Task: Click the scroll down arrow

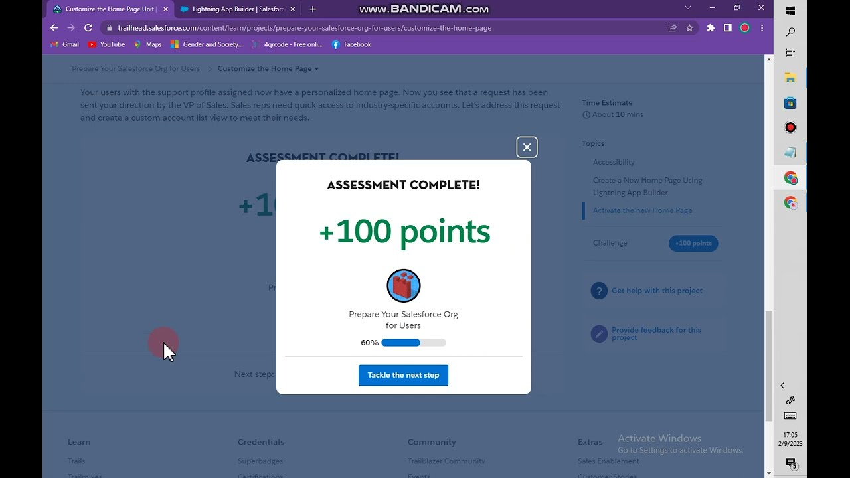Action: coord(769,473)
